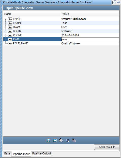Collapse the webMethods Integration Server Services panel
The width and height of the screenshot is (121, 158).
pos(4,2)
